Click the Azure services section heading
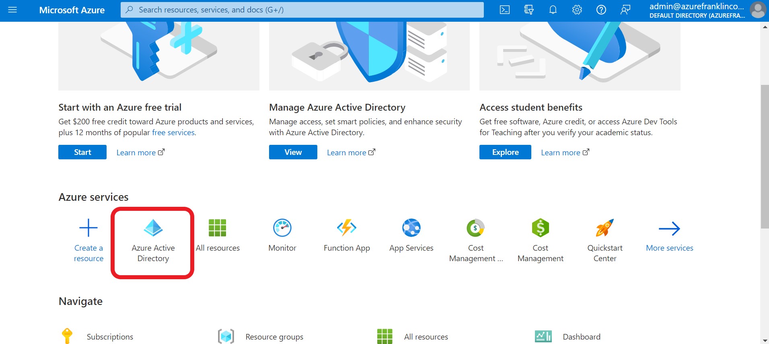769x344 pixels. click(93, 197)
